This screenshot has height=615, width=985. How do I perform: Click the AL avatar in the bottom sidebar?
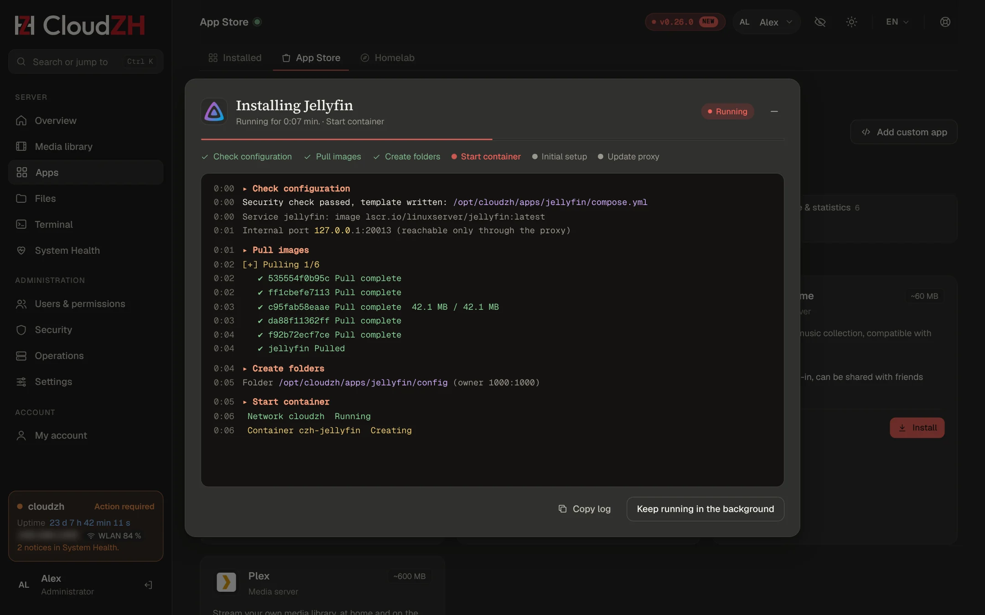(24, 585)
